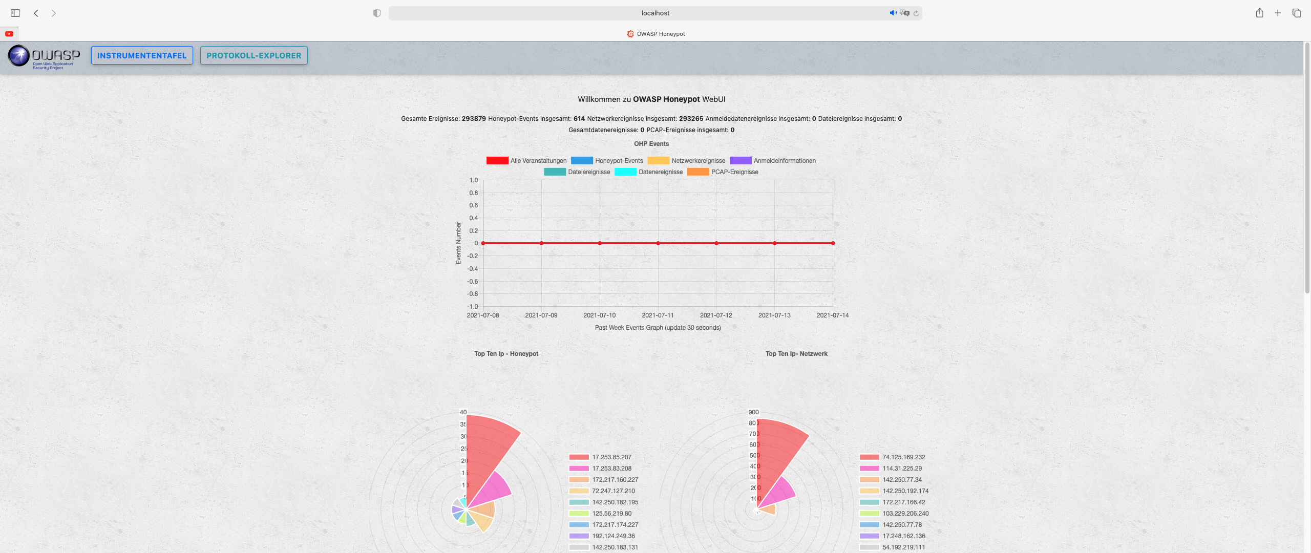Switch to the pinned YouTube tab
1311x553 pixels.
point(9,34)
